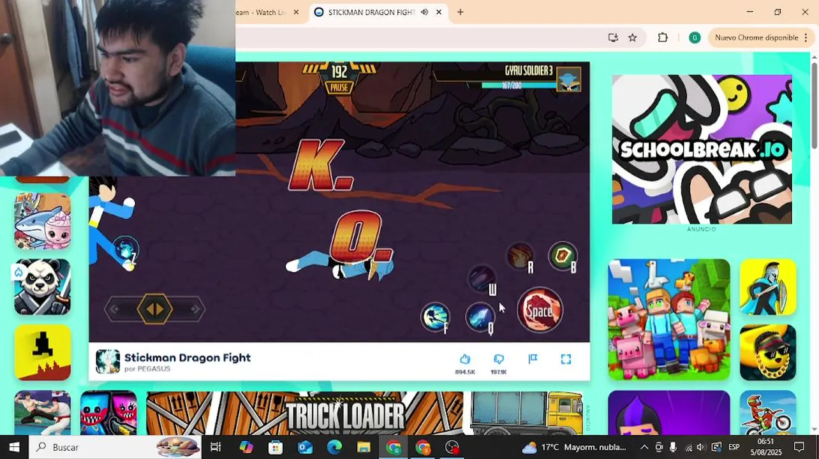Open OBS Studio from the taskbar

click(x=452, y=447)
